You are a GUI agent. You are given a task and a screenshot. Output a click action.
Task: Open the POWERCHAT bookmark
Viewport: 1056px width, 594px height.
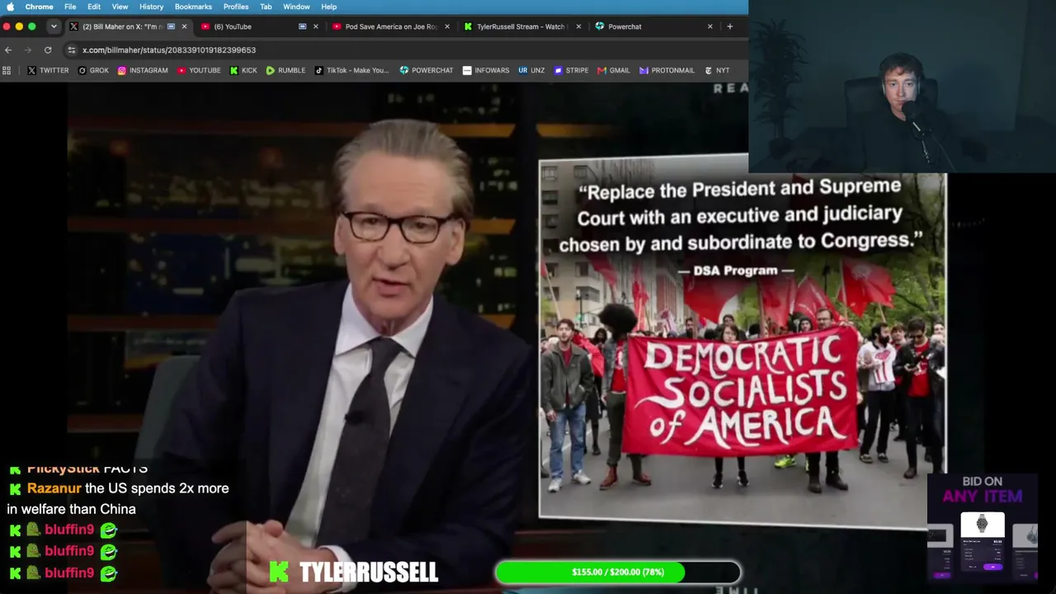click(427, 70)
